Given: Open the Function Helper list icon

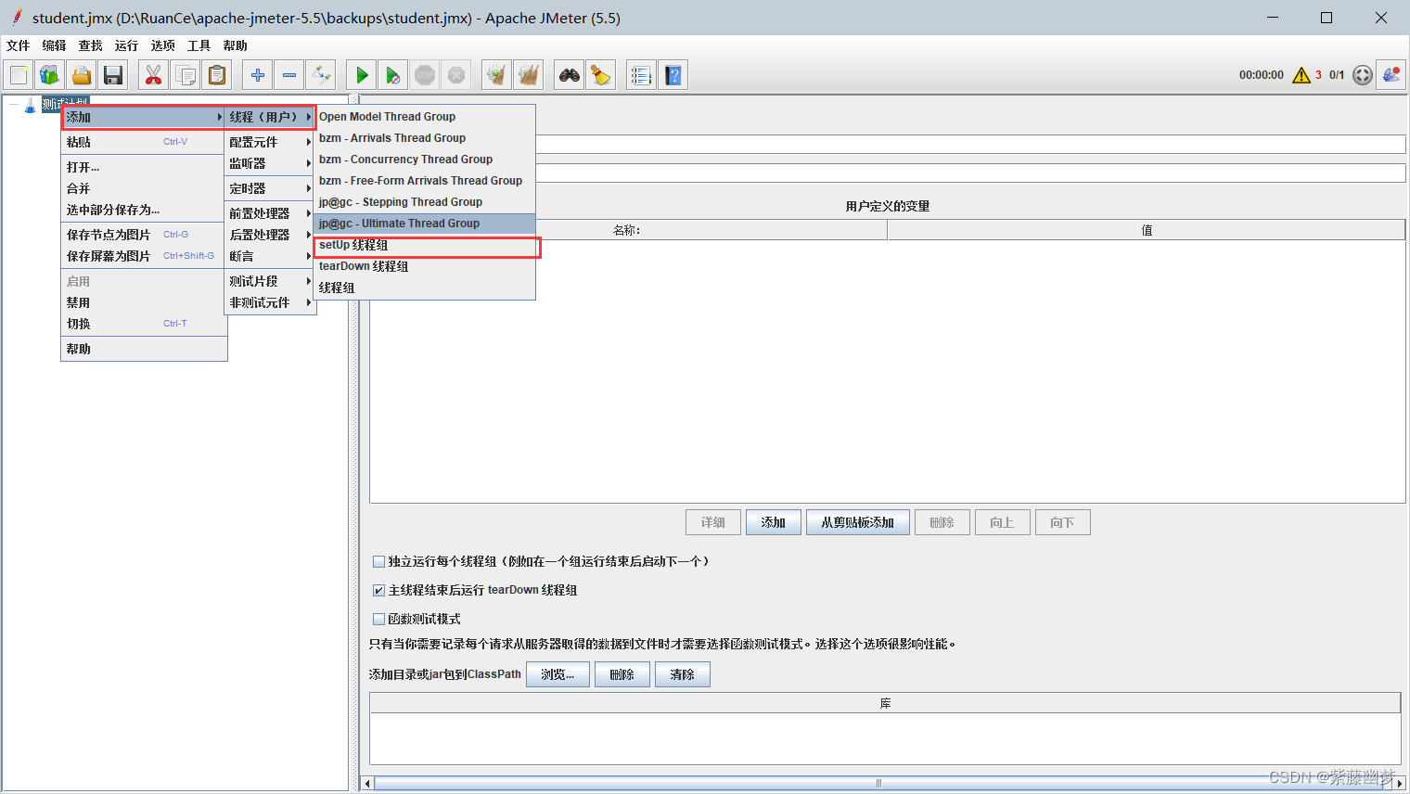Looking at the screenshot, I should point(642,75).
